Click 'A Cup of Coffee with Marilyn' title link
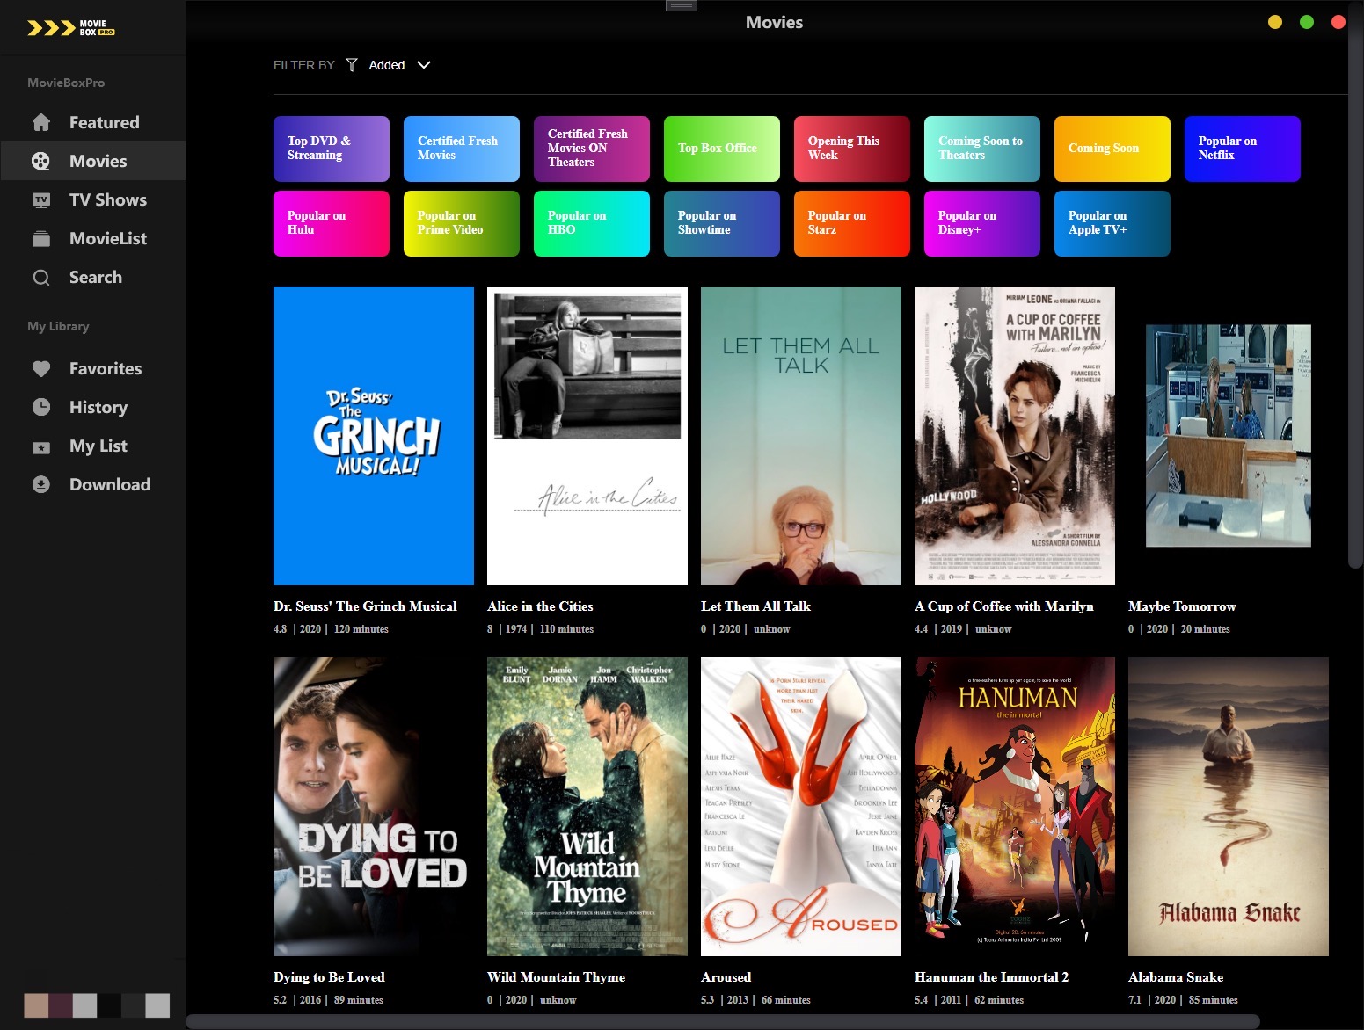The height and width of the screenshot is (1030, 1364). tap(1004, 606)
